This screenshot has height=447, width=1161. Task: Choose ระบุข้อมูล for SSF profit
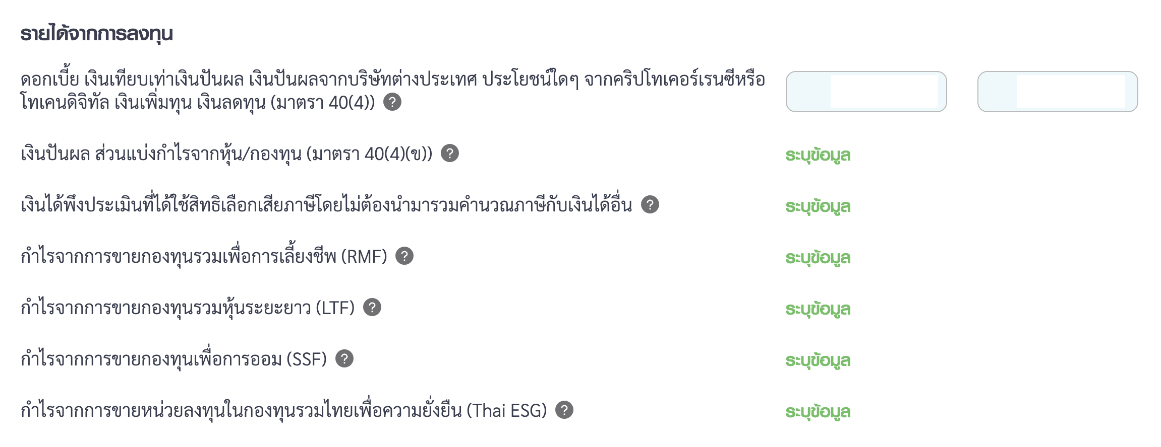pyautogui.click(x=818, y=360)
